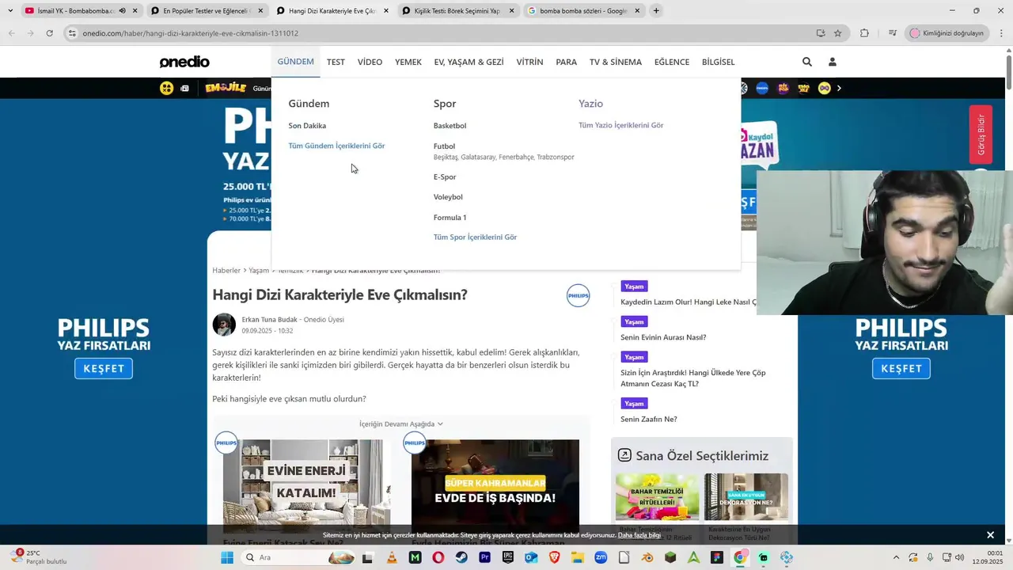Click the yellow emoji icon in stories bar
The image size is (1013, 570).
coord(166,88)
